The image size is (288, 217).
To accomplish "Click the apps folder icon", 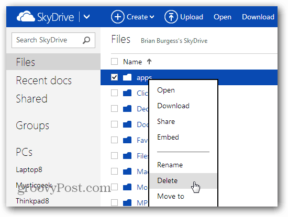I will (127, 77).
